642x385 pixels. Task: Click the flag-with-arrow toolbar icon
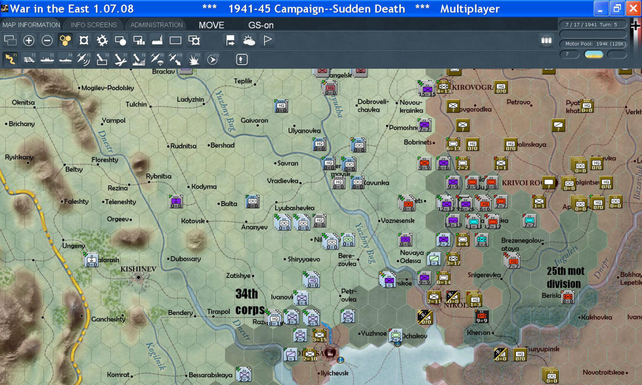click(231, 41)
